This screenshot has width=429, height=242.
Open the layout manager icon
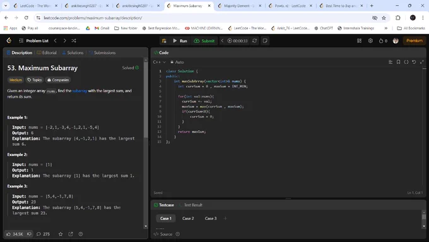359,40
